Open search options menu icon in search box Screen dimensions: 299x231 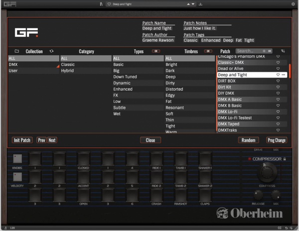[x=270, y=51]
